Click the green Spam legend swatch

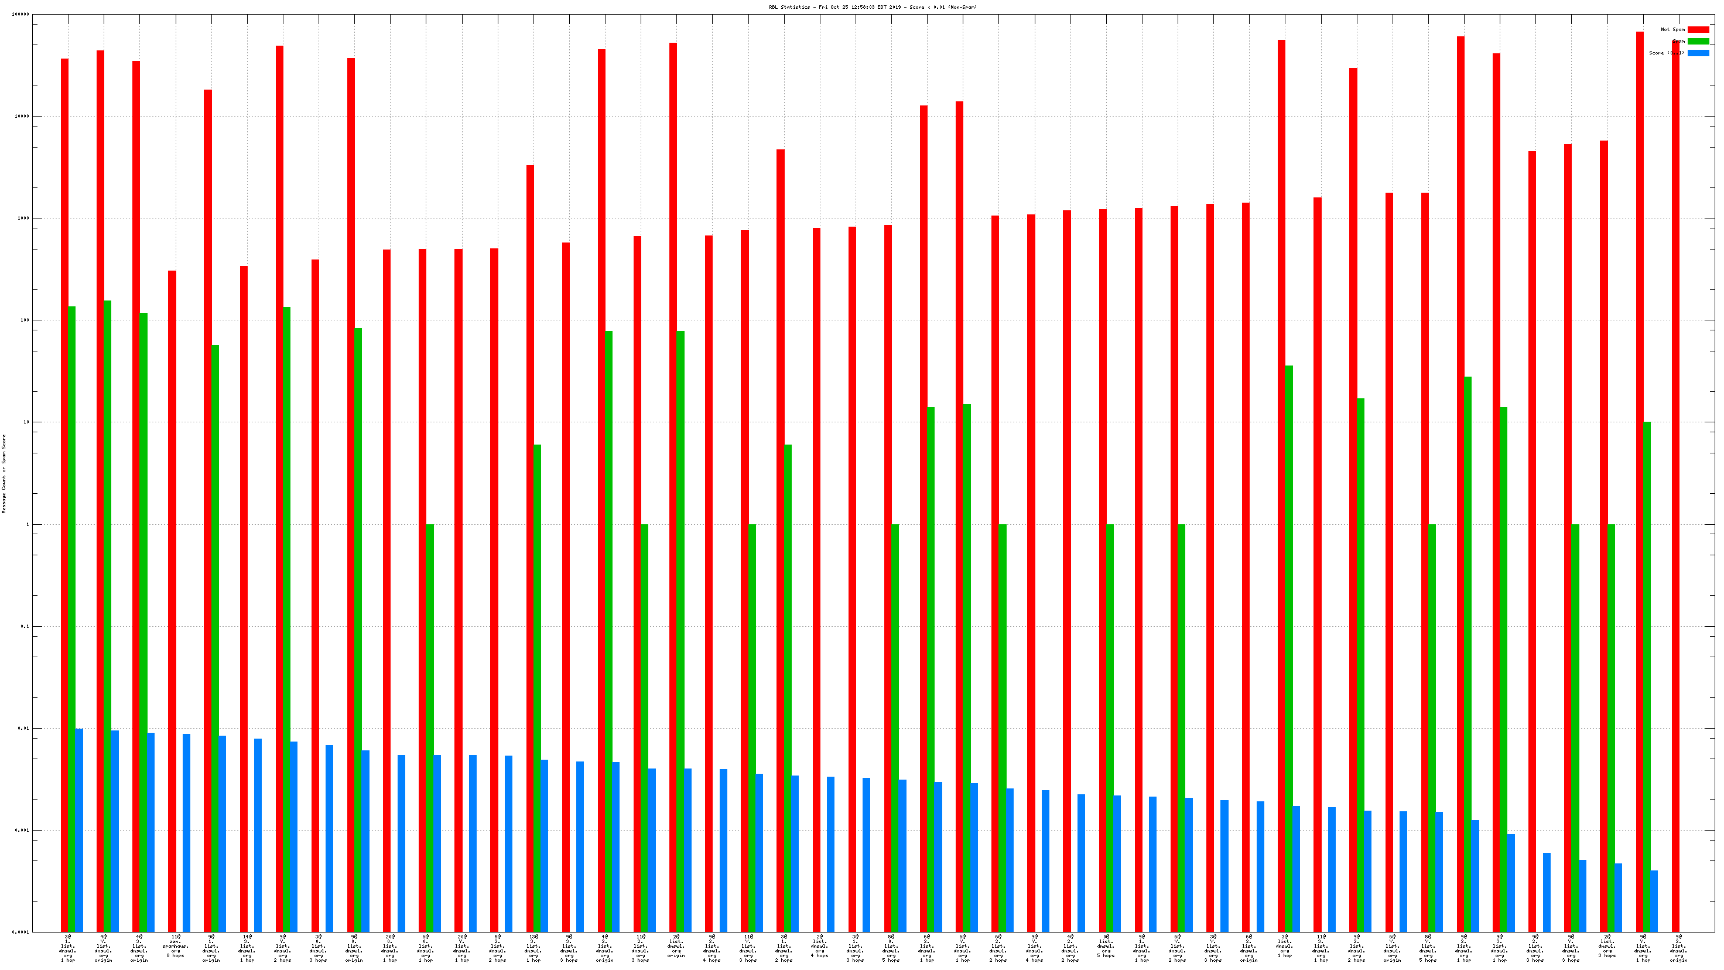[1698, 42]
